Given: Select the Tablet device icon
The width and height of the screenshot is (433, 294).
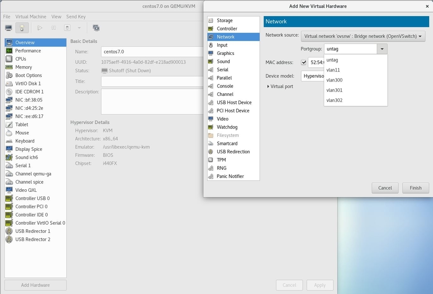Looking at the screenshot, I should coord(9,124).
